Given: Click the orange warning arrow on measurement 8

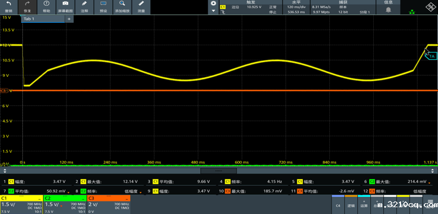Looking at the screenshot, I should pyautogui.click(x=141, y=192).
